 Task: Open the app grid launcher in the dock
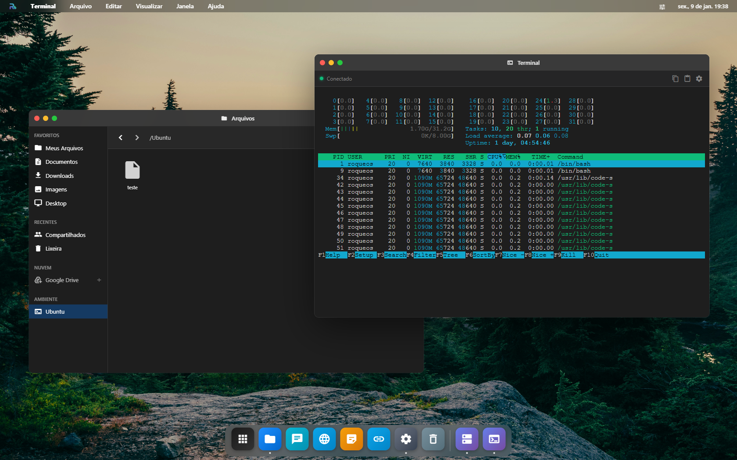coord(243,439)
